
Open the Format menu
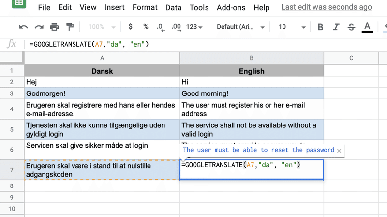click(145, 7)
